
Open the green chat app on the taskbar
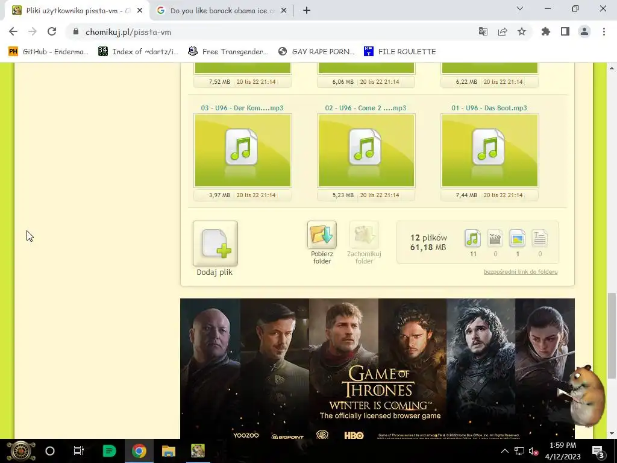tap(109, 451)
